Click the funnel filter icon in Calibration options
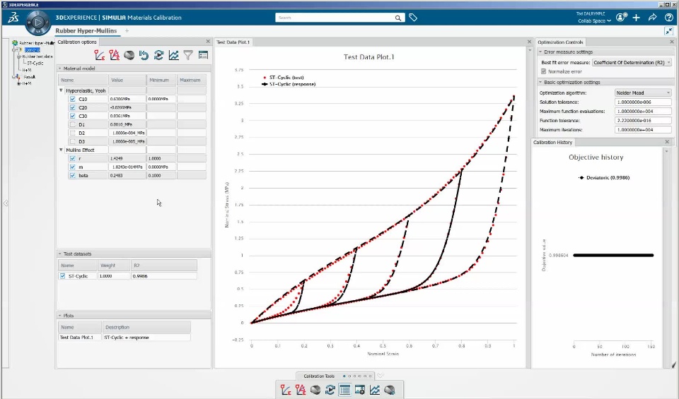Image resolution: width=679 pixels, height=399 pixels. tap(188, 55)
